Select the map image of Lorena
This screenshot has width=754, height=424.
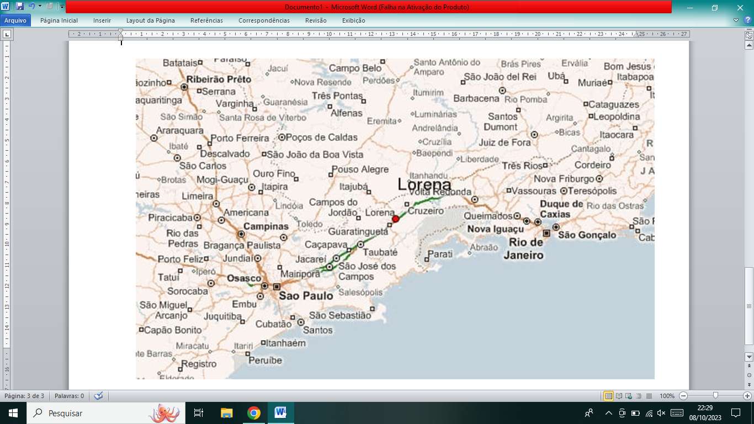coord(395,219)
